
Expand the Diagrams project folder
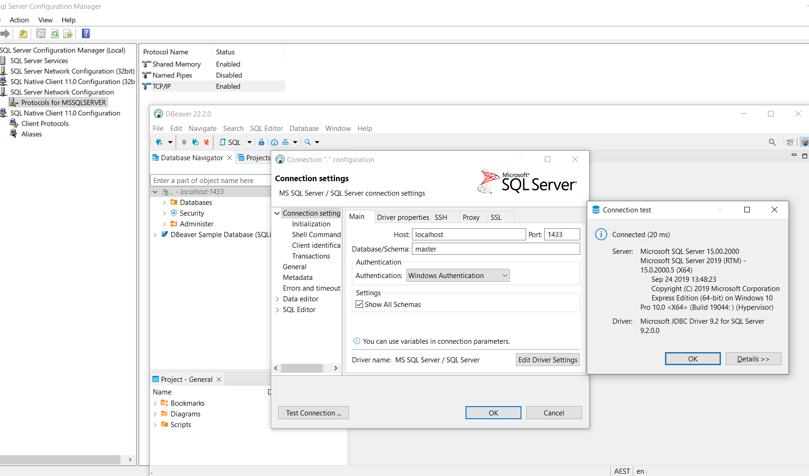click(155, 414)
